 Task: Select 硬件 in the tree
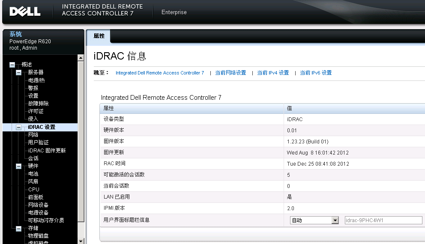(33, 166)
